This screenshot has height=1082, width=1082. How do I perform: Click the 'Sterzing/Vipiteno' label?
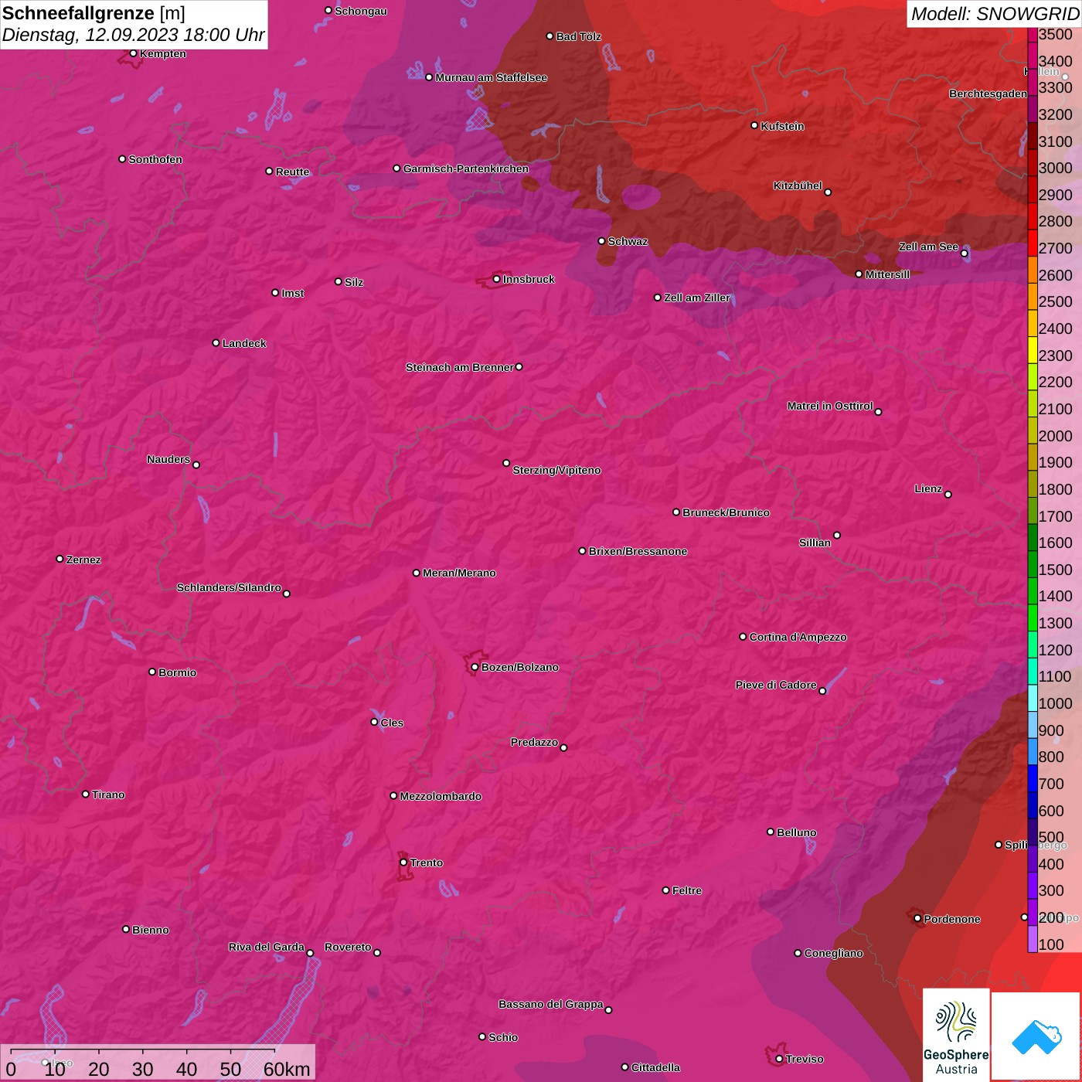point(556,470)
